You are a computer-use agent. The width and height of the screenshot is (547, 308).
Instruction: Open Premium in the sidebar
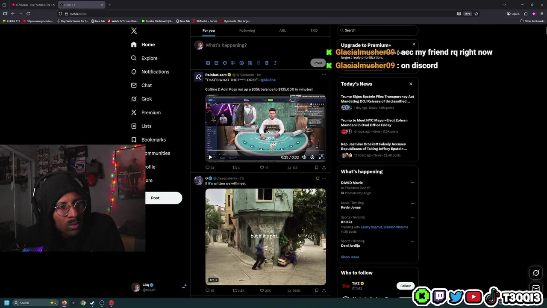click(146, 113)
